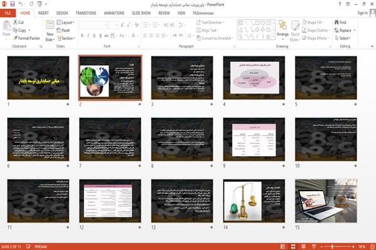Viewport: 376px width, 250px height.
Task: Switch to Normal view from status bar
Action: [x=282, y=246]
